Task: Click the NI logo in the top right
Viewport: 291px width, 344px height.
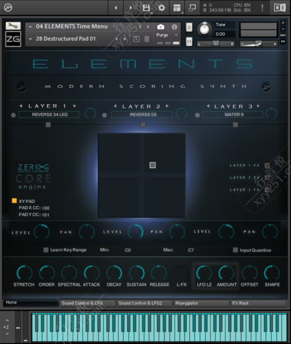Action: 280,8
